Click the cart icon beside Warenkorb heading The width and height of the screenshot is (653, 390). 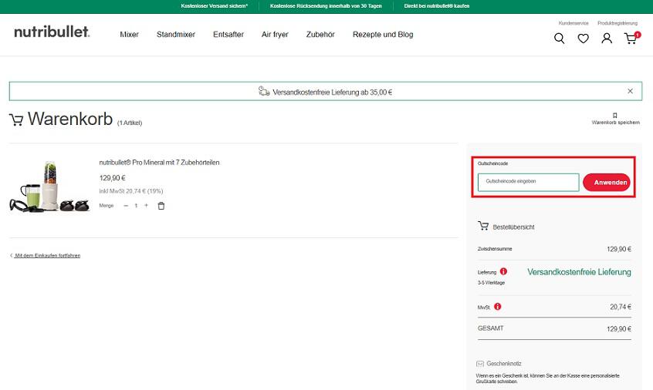(16, 119)
